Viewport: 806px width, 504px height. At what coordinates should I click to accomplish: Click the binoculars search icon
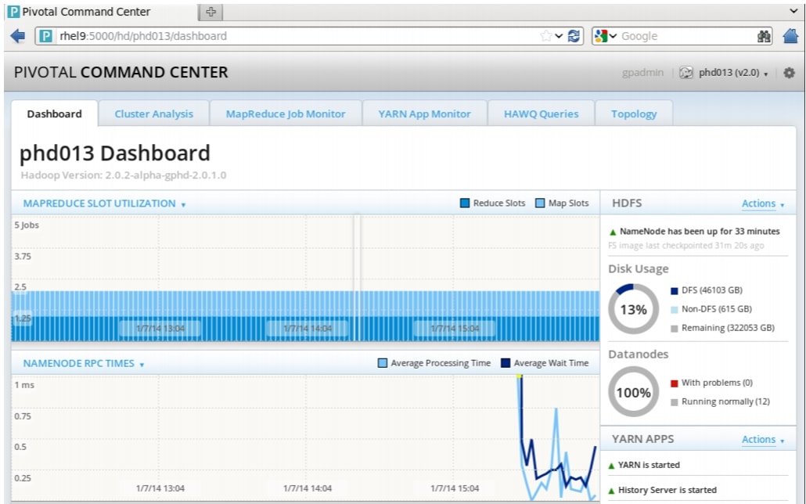click(x=765, y=36)
